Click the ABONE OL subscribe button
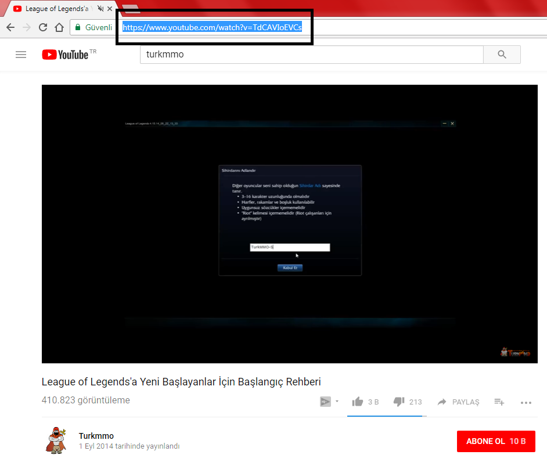Screen dimensions: 547x462 coord(496,441)
